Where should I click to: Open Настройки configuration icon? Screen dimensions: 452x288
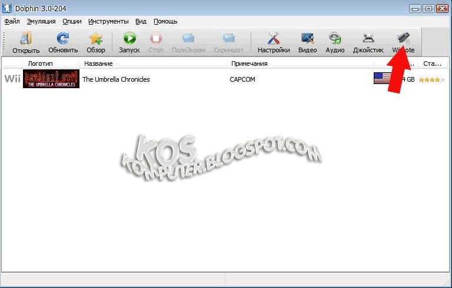click(274, 43)
